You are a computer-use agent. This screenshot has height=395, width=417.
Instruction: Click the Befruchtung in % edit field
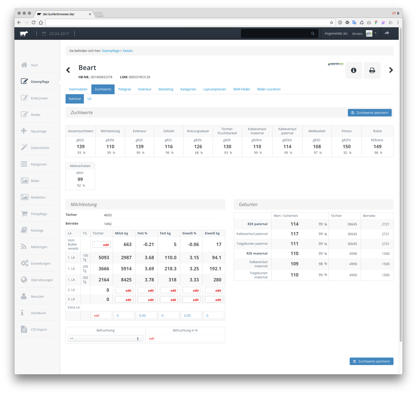(x=185, y=338)
